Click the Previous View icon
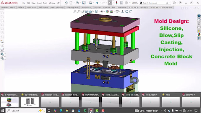This screenshot has height=113, width=201. pos(83,12)
